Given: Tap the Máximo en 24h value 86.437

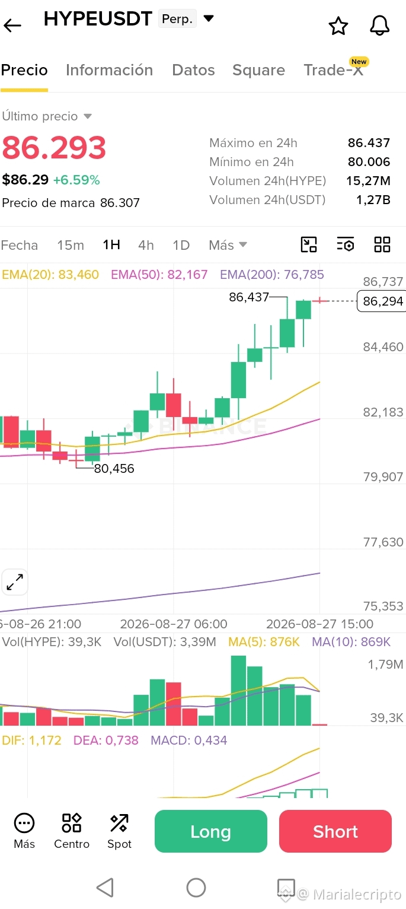Looking at the screenshot, I should click(x=369, y=143).
